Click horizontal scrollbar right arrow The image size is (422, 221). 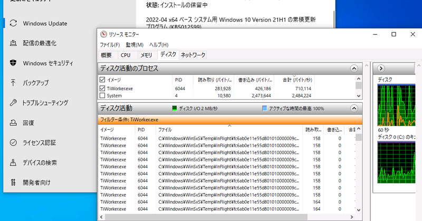point(352,217)
